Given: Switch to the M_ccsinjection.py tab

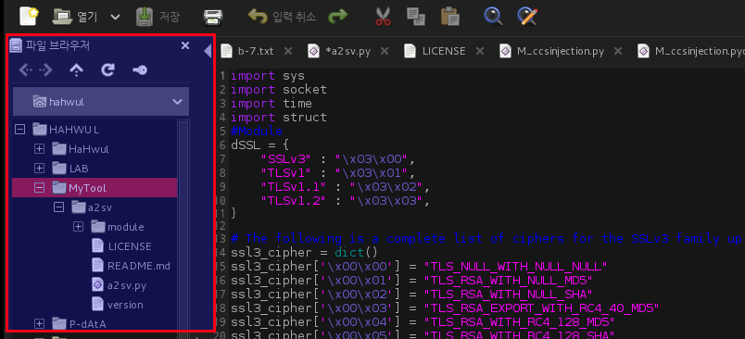Looking at the screenshot, I should 561,51.
